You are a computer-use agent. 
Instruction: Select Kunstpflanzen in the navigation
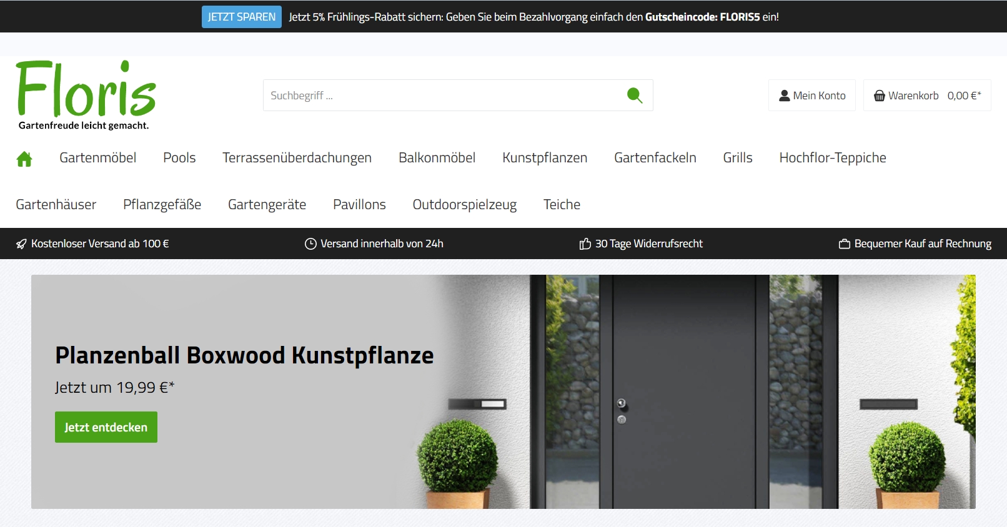point(544,158)
